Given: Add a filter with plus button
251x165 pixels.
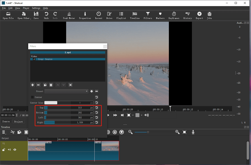Looking at the screenshot, I should 32,85.
